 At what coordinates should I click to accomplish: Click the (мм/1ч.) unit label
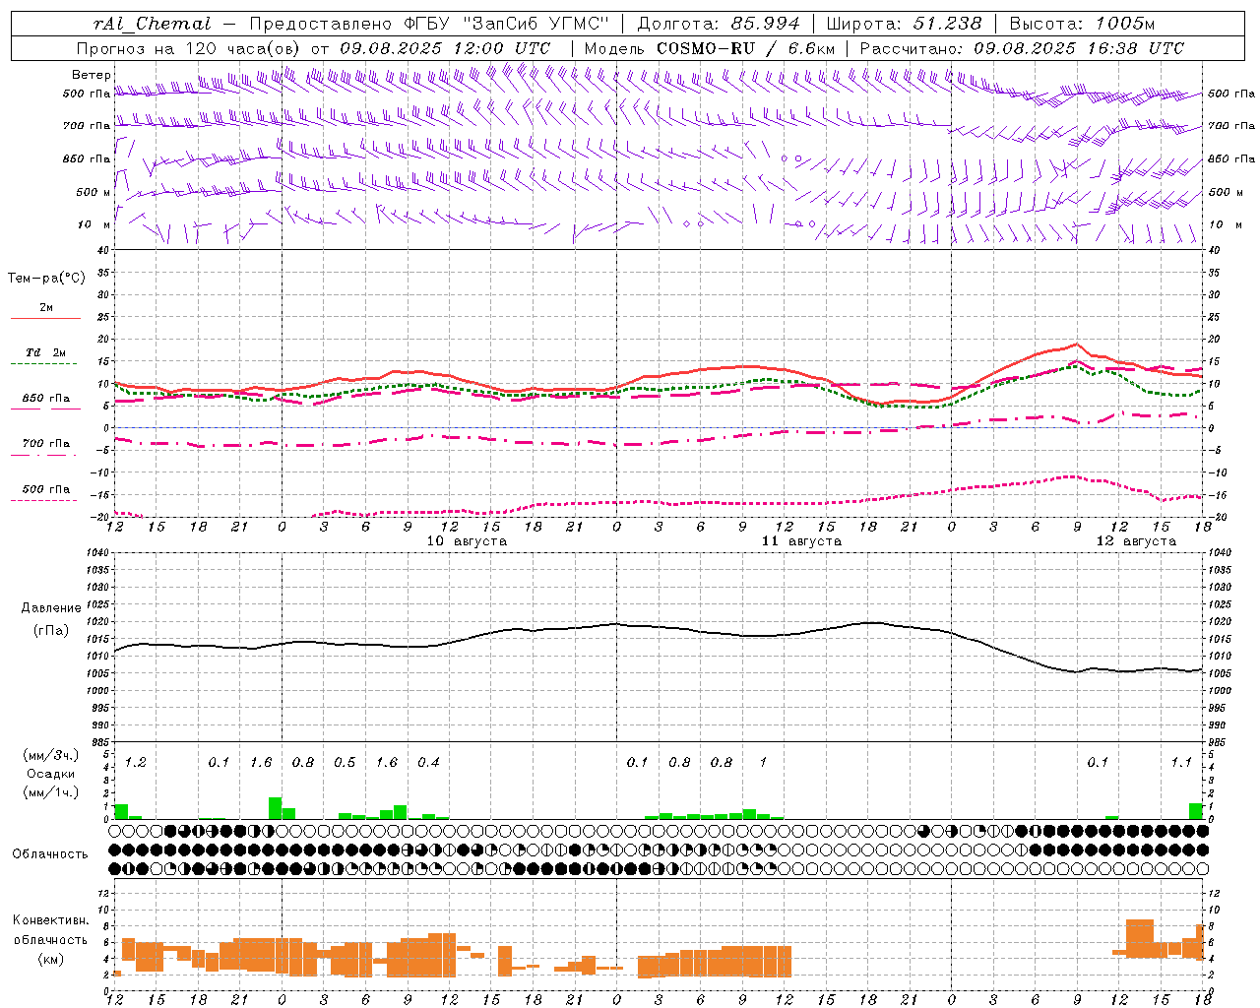tap(50, 792)
